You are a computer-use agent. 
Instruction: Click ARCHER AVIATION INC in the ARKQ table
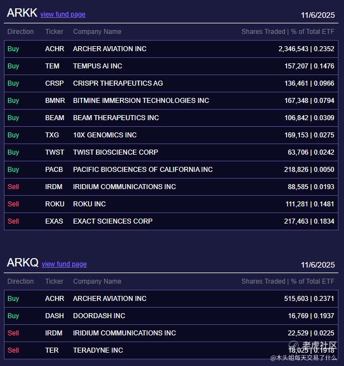click(x=110, y=299)
